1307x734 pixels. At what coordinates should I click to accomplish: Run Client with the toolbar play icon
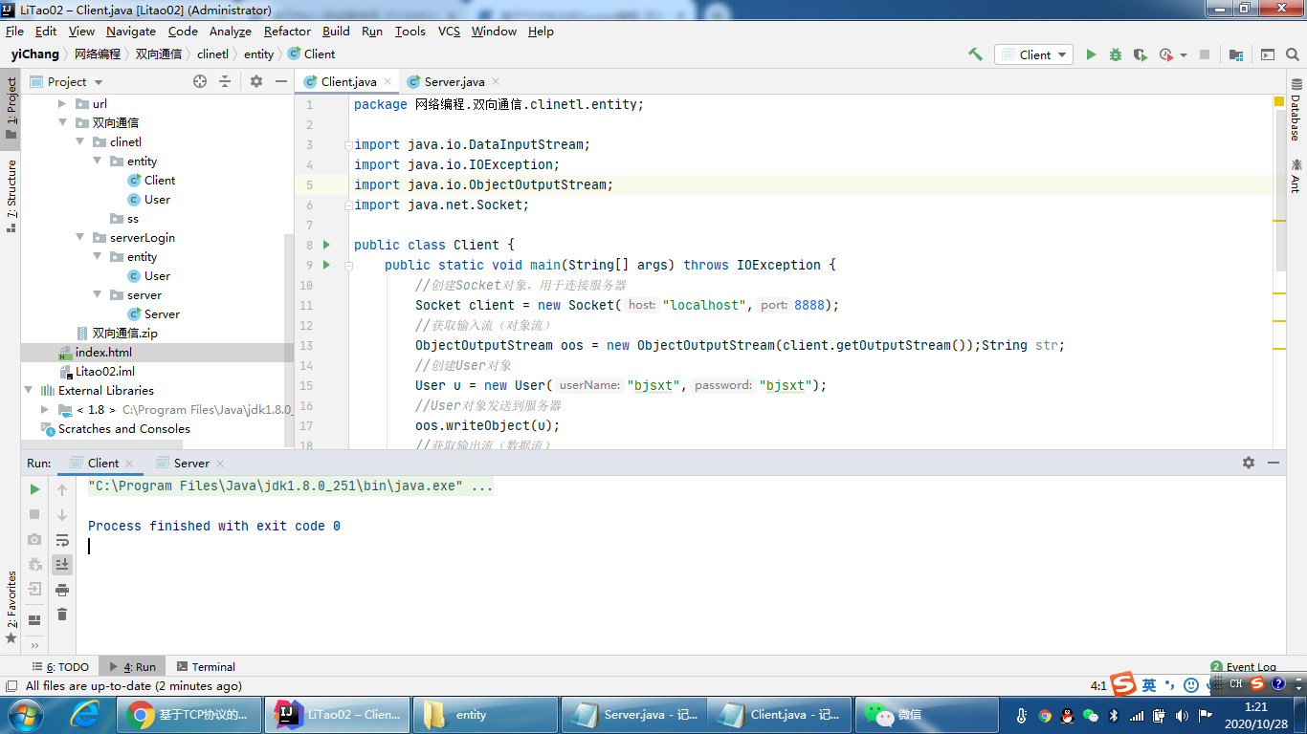click(x=1091, y=54)
